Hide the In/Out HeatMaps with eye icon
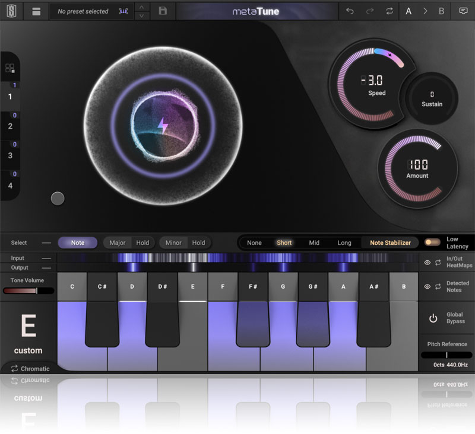Viewport: 475px width, 434px height. click(427, 263)
